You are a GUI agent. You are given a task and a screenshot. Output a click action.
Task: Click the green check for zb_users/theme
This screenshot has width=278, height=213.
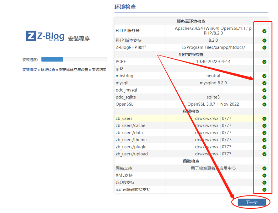(x=264, y=140)
